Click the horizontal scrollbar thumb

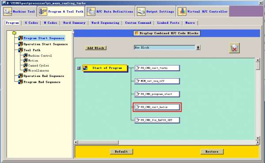(x=98, y=142)
